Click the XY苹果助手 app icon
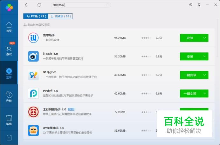The image size is (220, 145). tap(33, 130)
